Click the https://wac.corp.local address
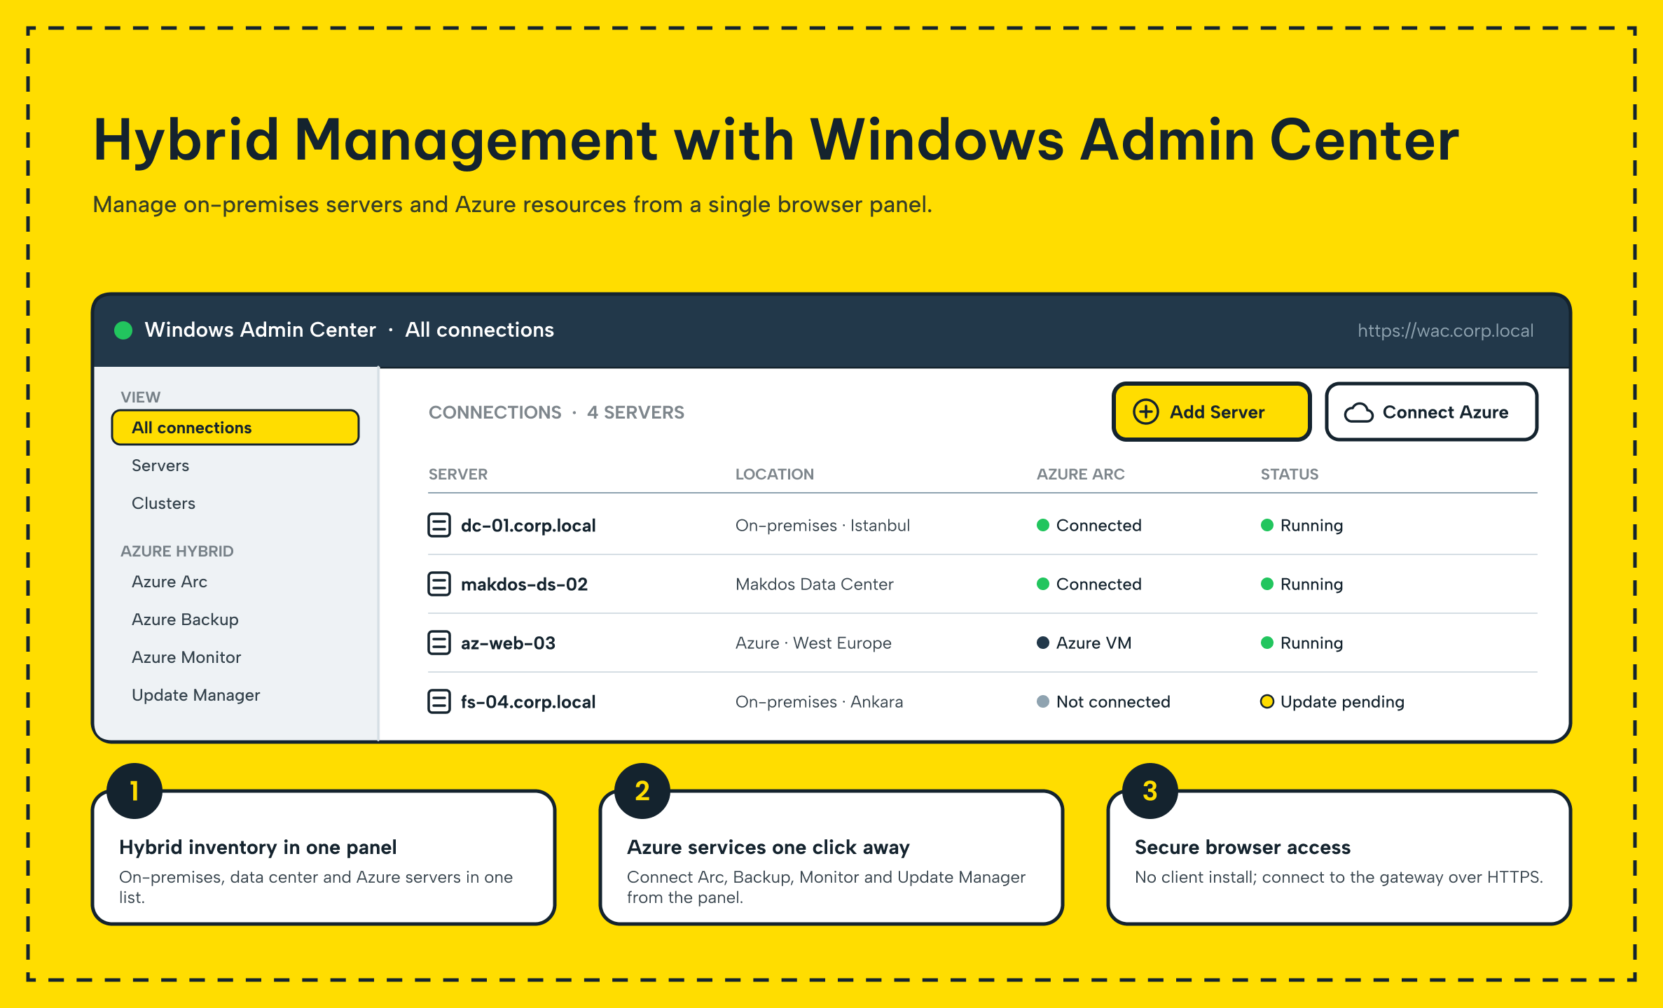 1445,330
